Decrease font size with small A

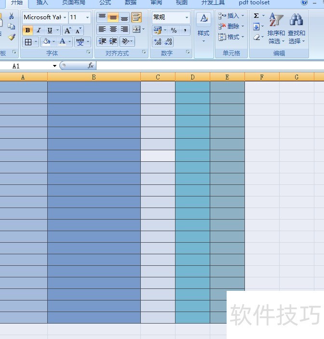79,30
